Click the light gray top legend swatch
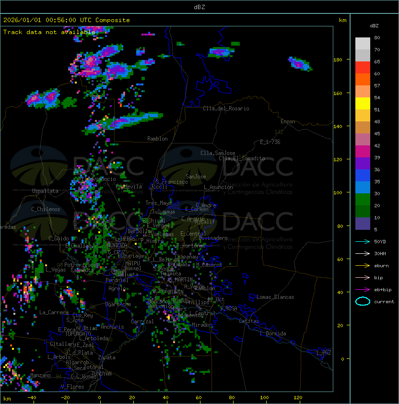 pos(363,44)
